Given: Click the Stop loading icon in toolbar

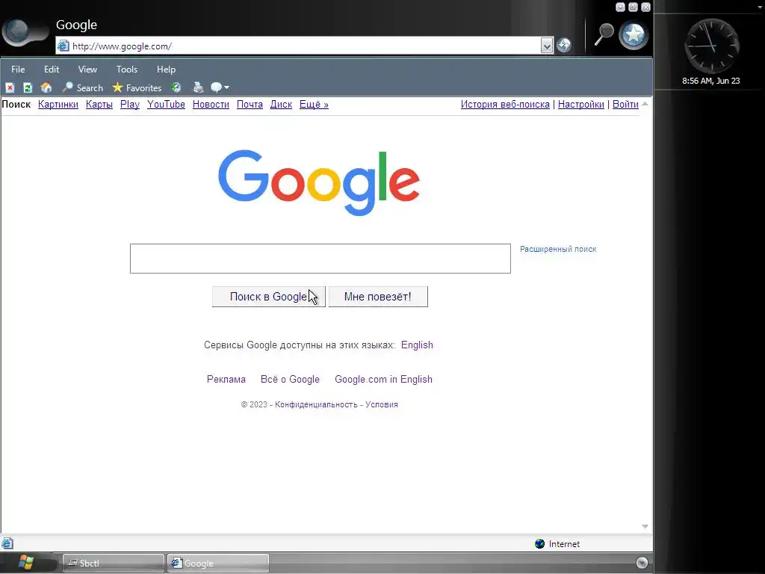Looking at the screenshot, I should pos(10,88).
